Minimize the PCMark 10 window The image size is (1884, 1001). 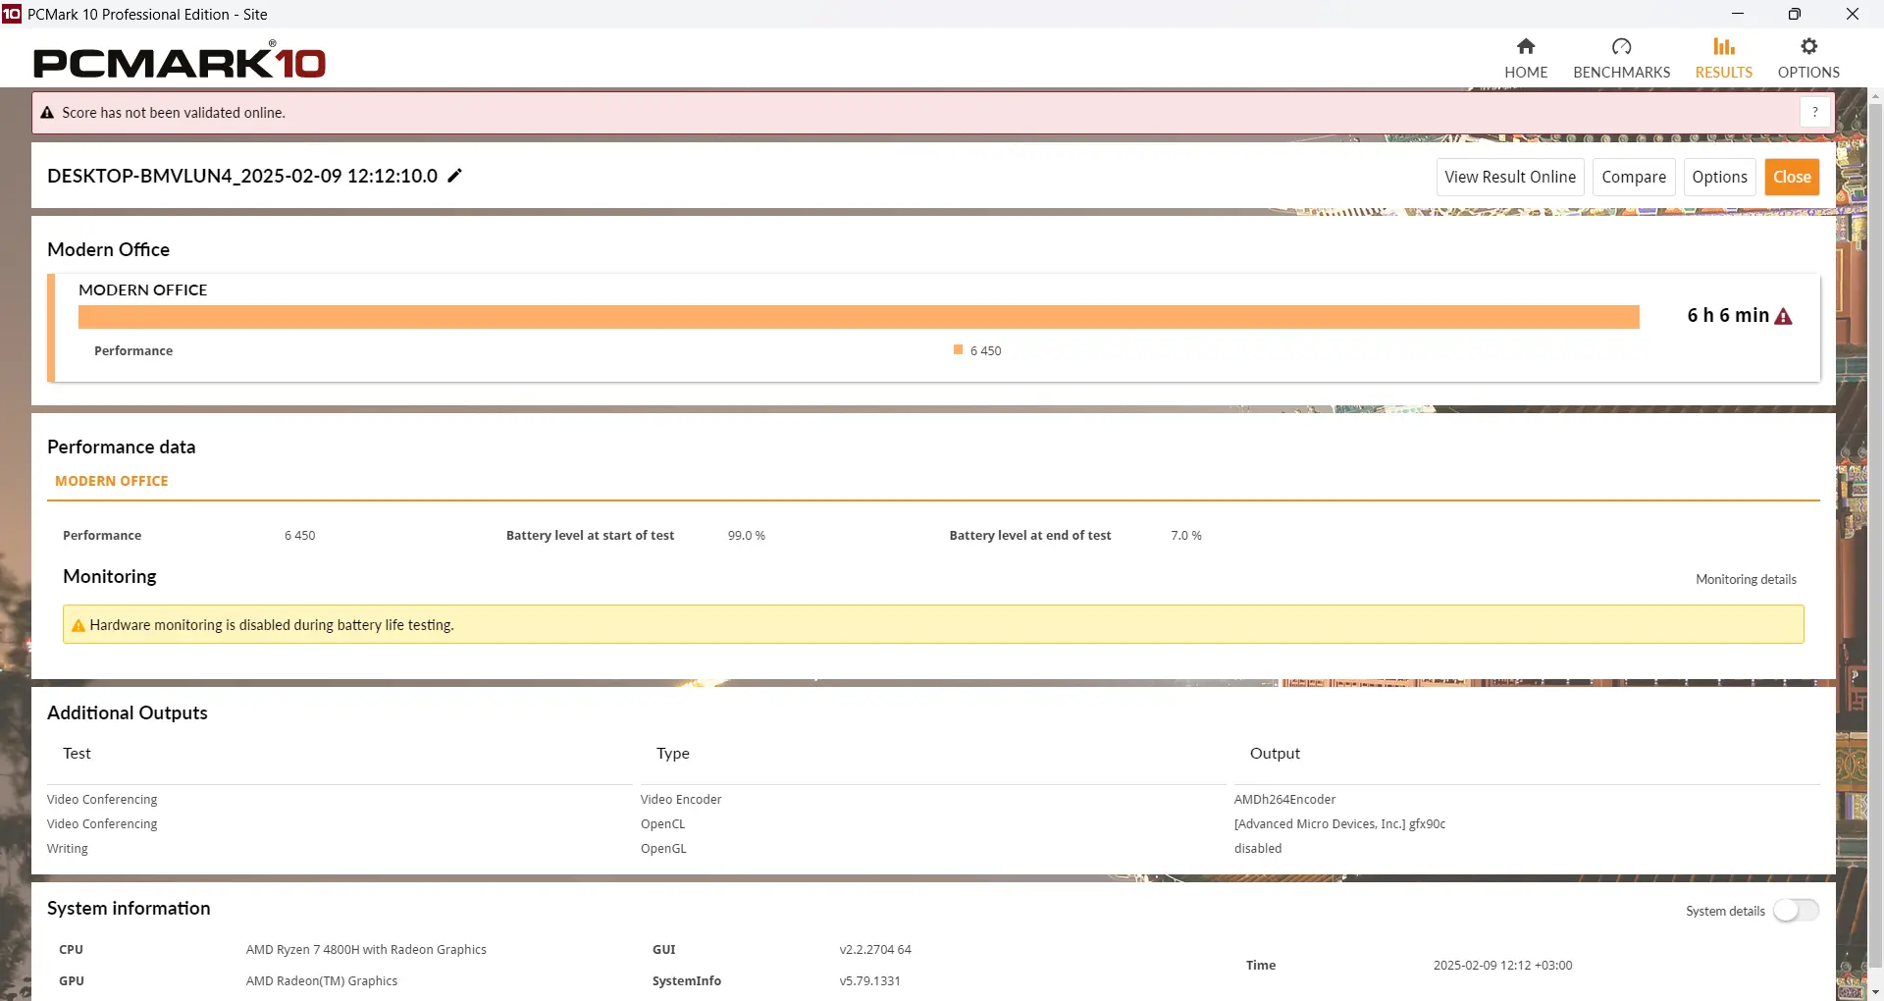(x=1738, y=14)
